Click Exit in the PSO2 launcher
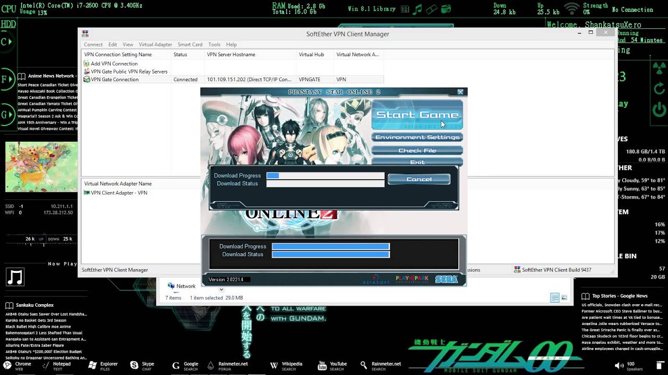 417,162
